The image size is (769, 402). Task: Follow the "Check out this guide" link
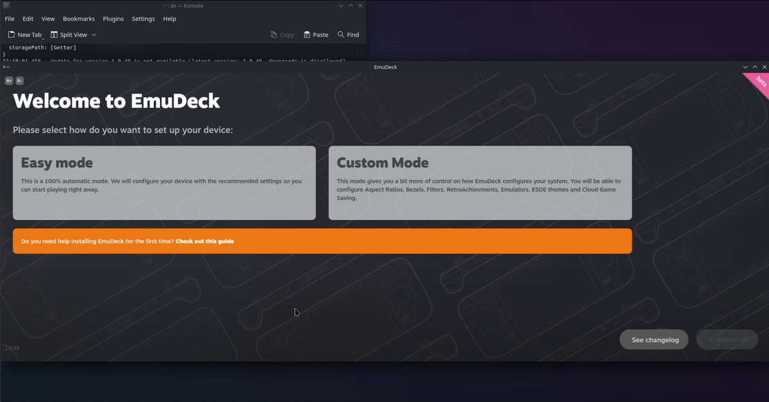click(x=205, y=241)
